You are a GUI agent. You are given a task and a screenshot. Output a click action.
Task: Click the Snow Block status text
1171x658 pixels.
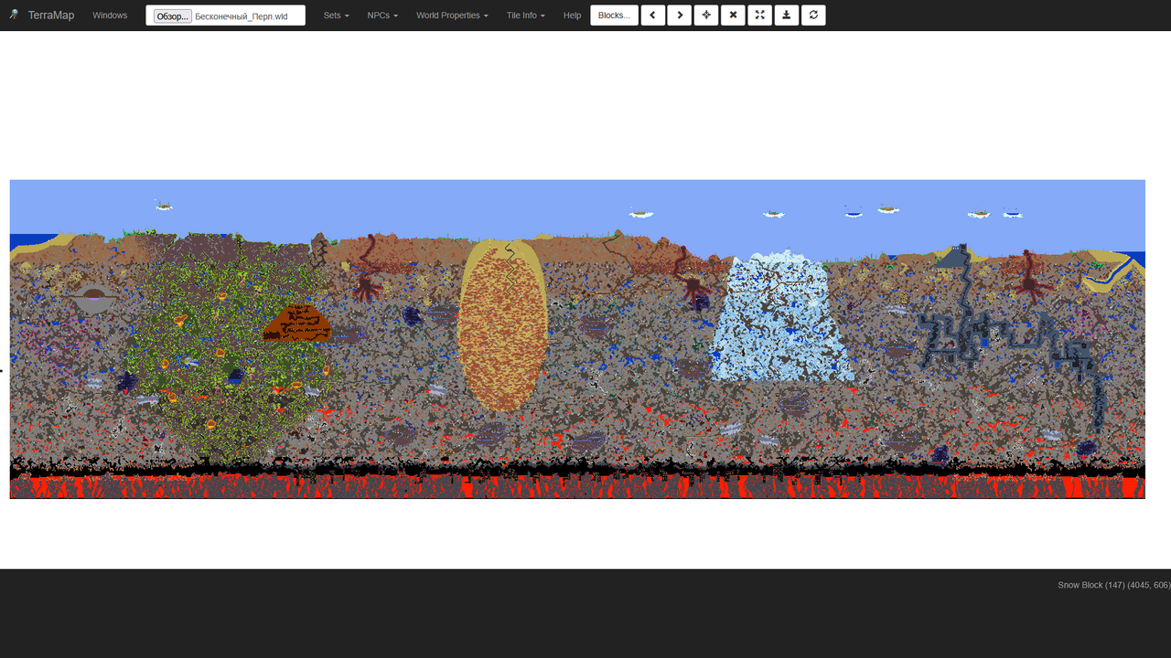click(1113, 585)
